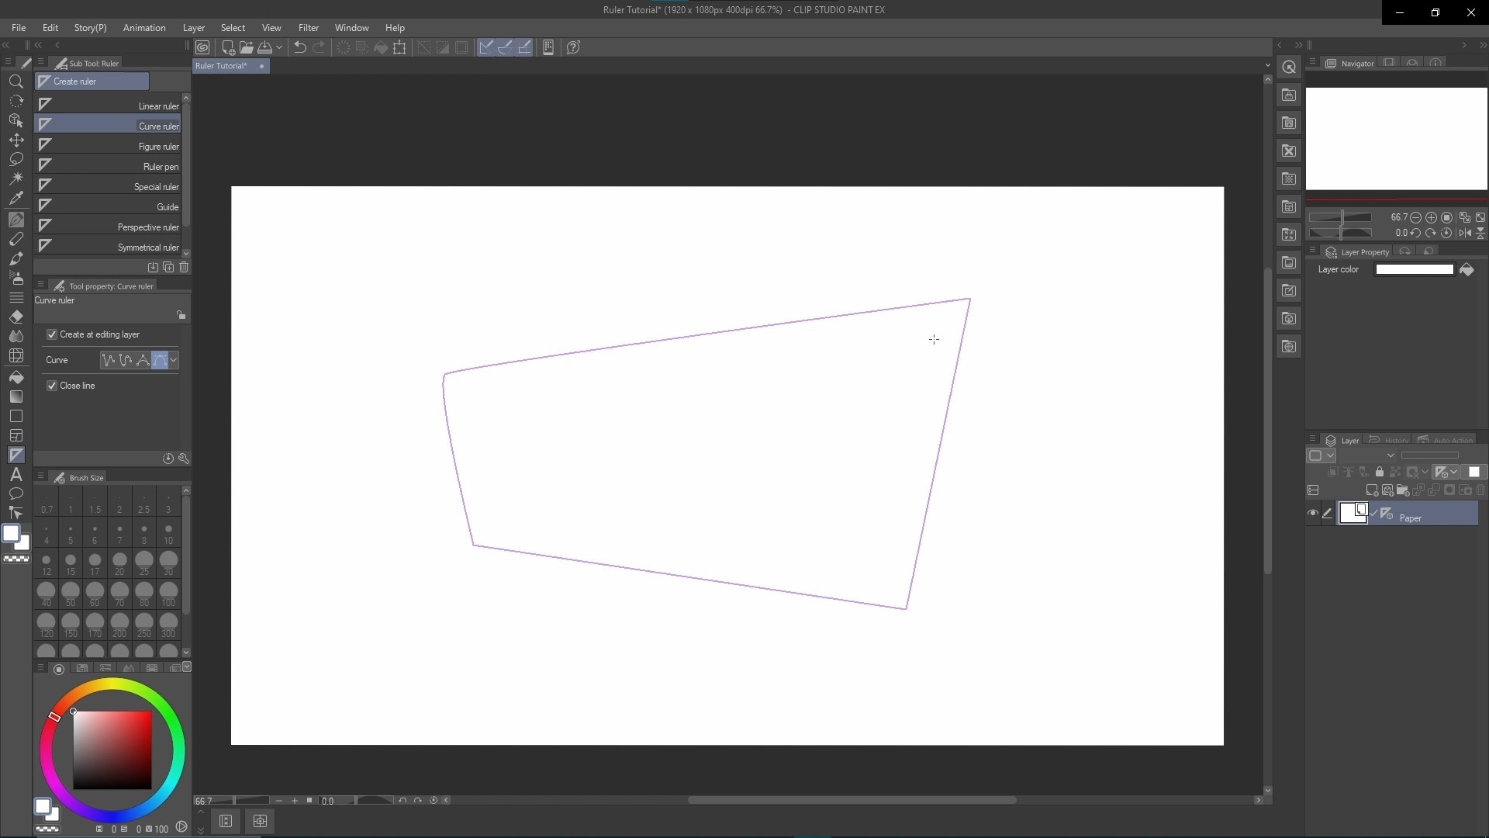Select brush size 10 preset
The width and height of the screenshot is (1489, 838).
pyautogui.click(x=168, y=534)
